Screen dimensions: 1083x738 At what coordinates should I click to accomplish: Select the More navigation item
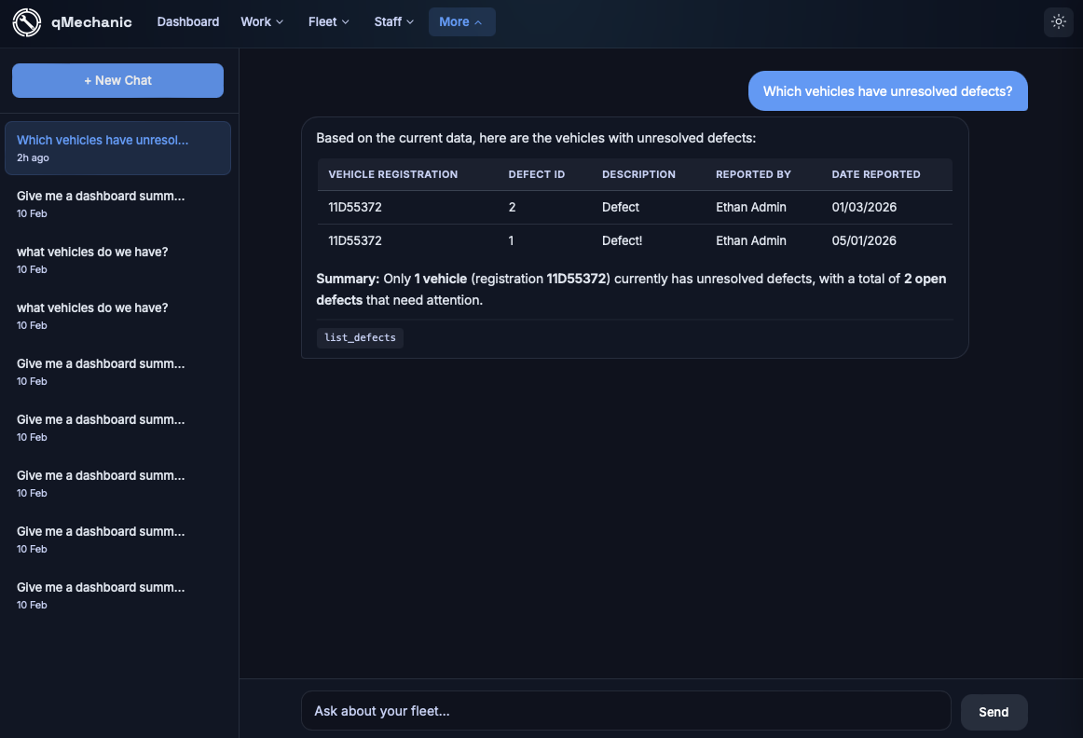[461, 20]
